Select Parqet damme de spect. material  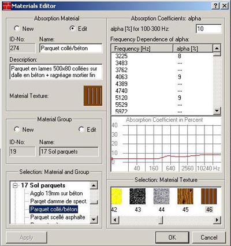click(59, 202)
